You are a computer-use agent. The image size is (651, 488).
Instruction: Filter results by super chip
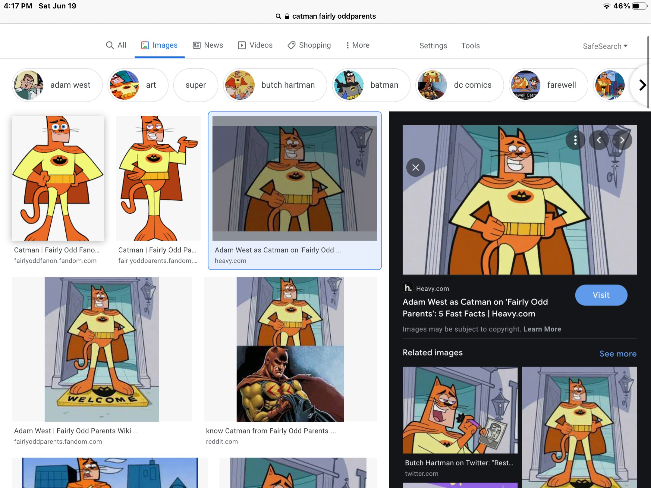point(196,85)
